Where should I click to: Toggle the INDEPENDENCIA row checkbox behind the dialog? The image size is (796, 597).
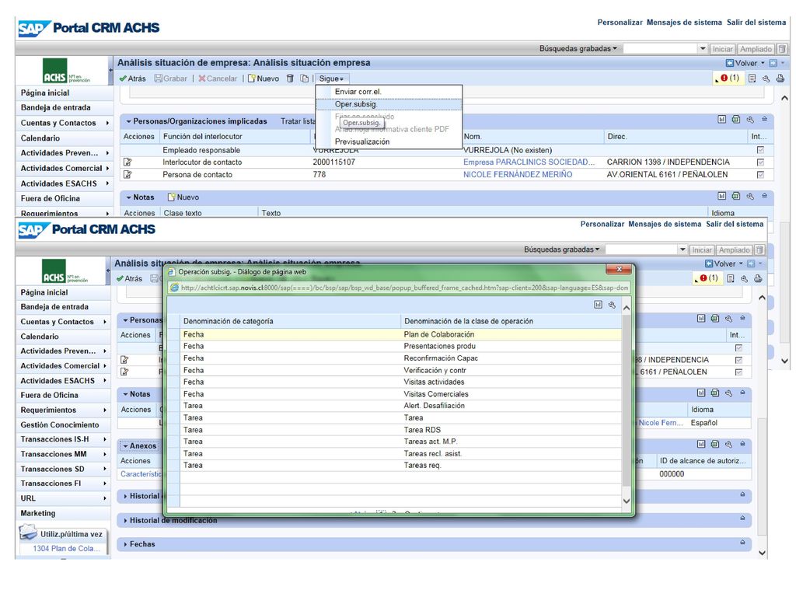(x=738, y=359)
